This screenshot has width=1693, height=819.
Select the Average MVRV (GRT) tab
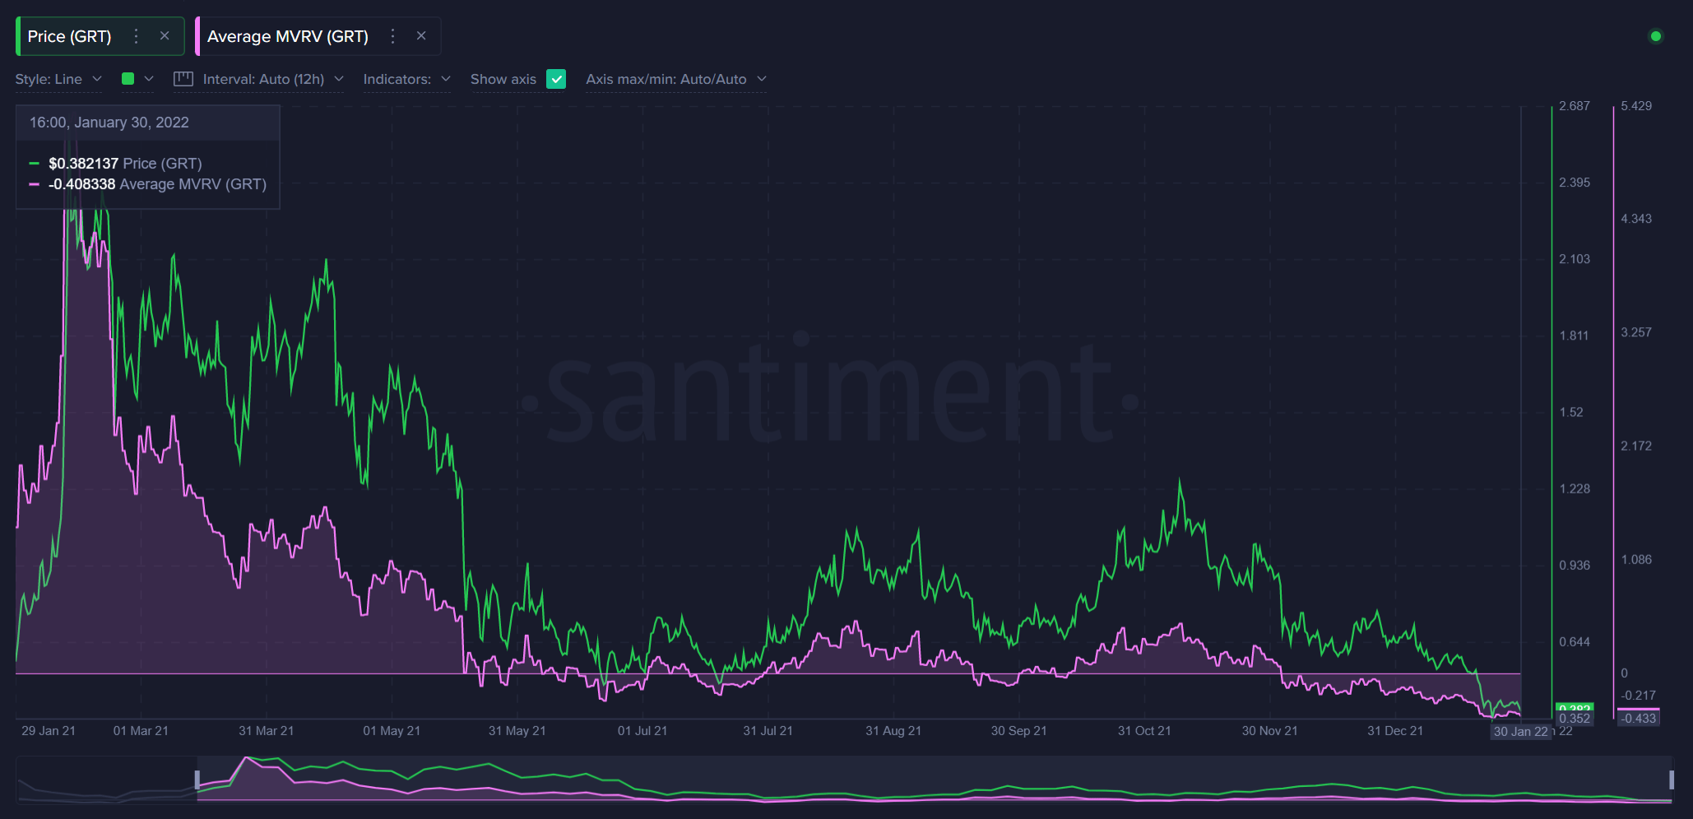(x=287, y=36)
